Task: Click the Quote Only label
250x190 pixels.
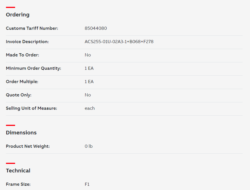Action: (19, 95)
